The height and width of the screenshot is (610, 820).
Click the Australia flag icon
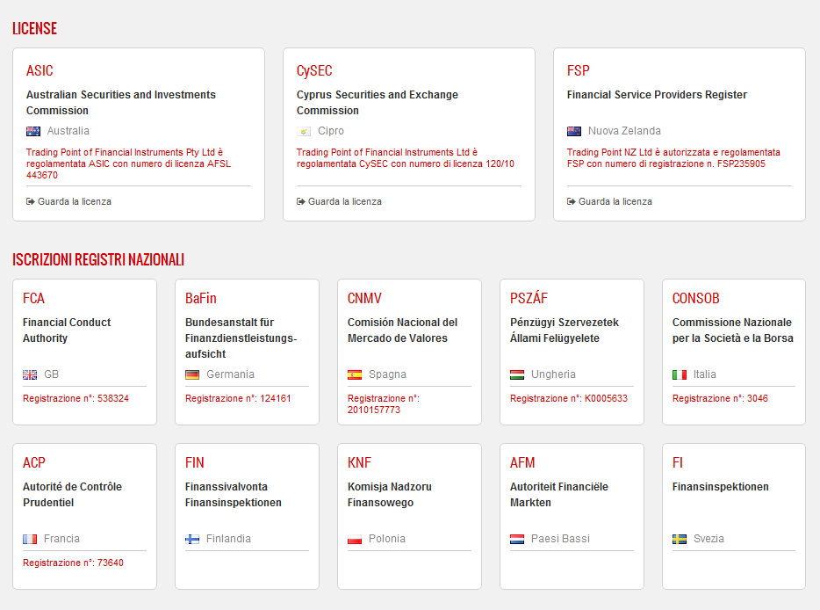(x=33, y=131)
